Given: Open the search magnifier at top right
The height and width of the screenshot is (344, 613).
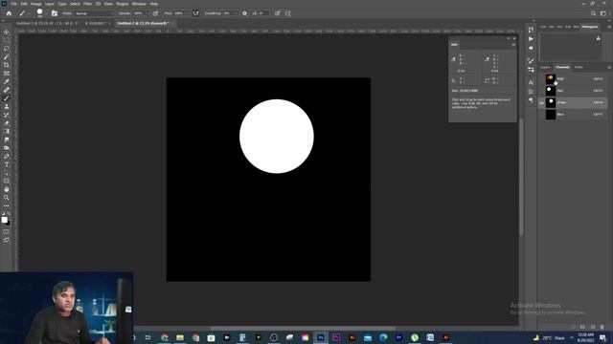Looking at the screenshot, I should tap(593, 13).
